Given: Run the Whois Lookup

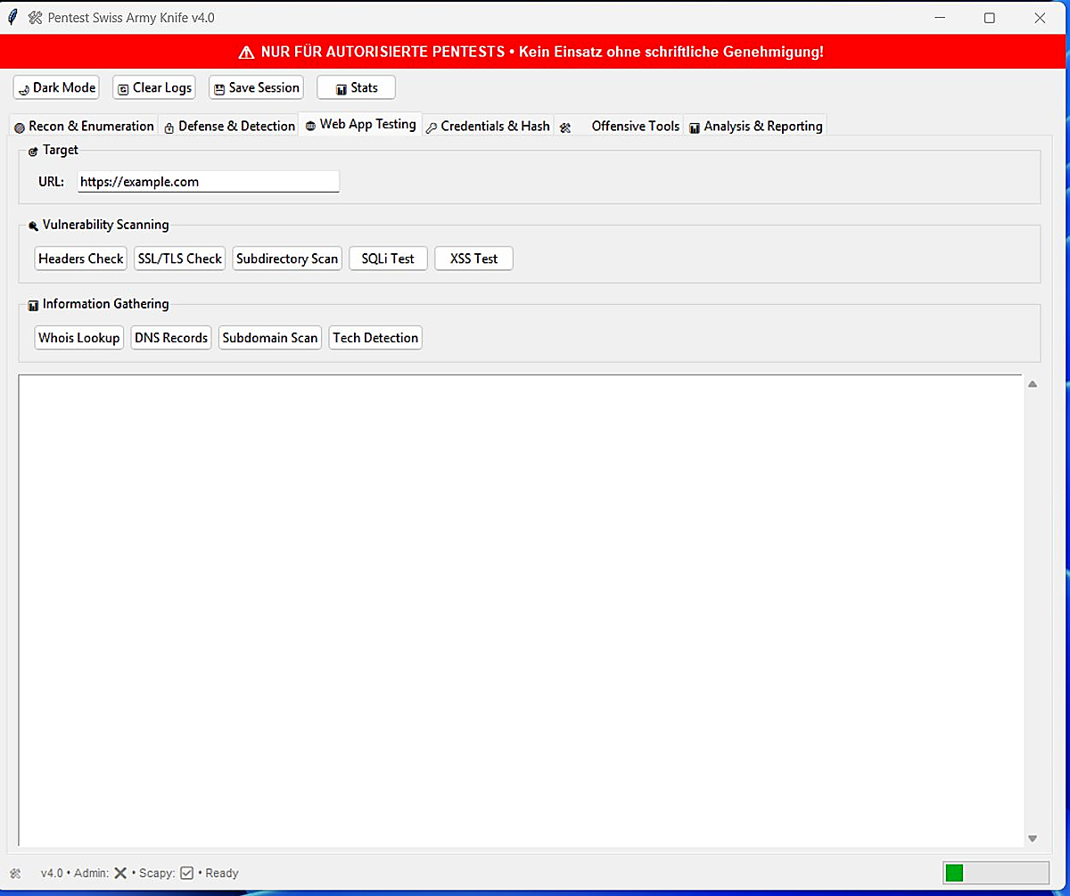Looking at the screenshot, I should 79,338.
